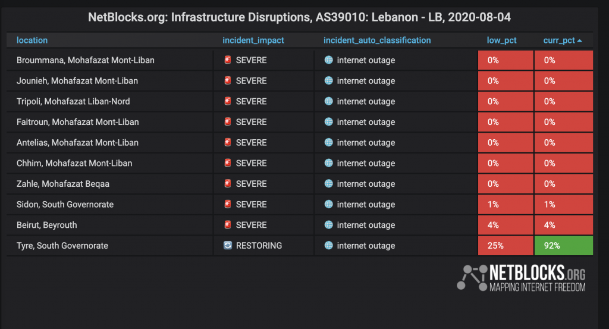Sort by low_pct column header

(502, 40)
